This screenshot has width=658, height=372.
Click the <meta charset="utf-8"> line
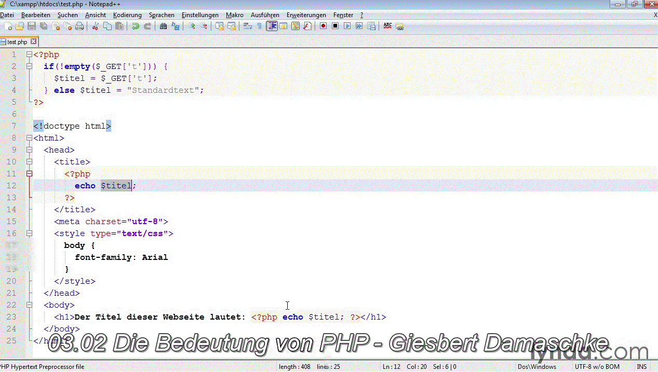click(x=111, y=222)
